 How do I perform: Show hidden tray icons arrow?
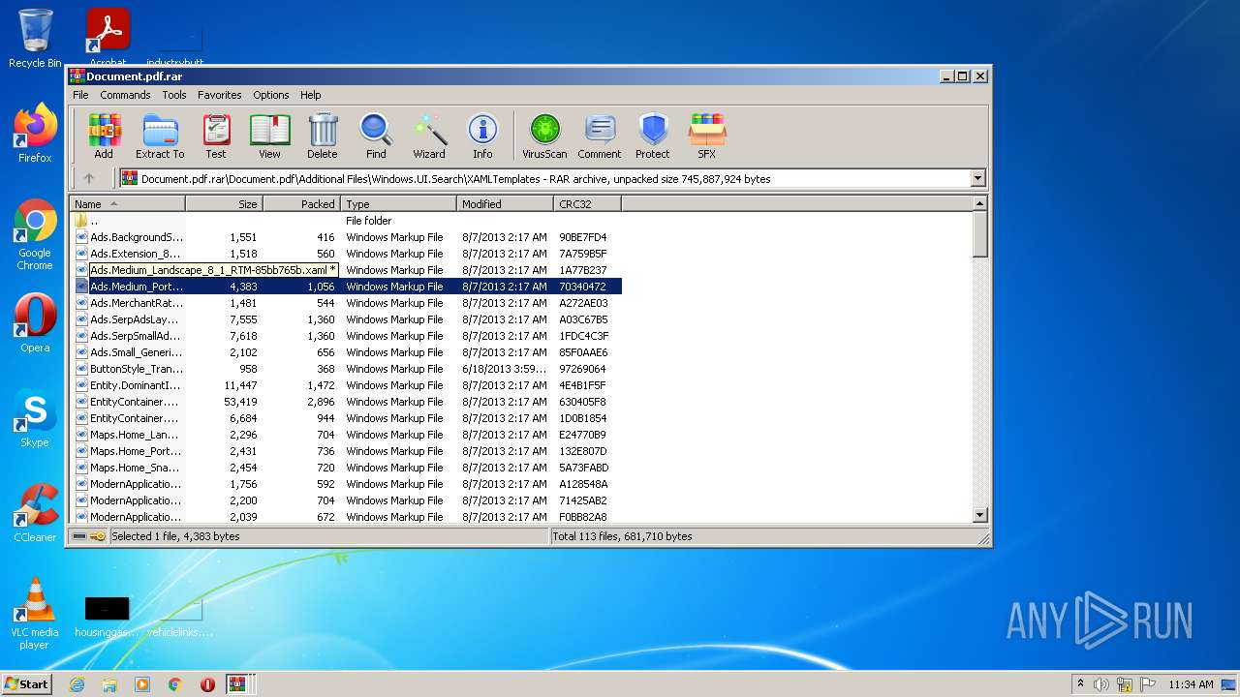(x=1080, y=684)
